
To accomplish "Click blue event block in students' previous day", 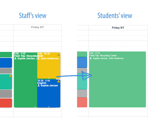I will pyautogui.click(x=82, y=62).
